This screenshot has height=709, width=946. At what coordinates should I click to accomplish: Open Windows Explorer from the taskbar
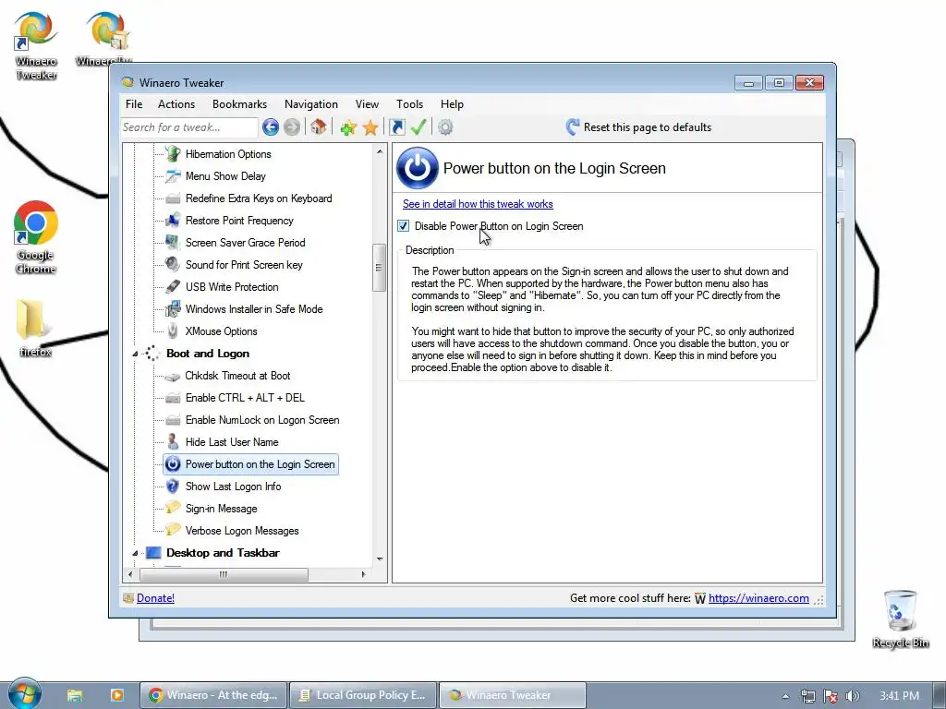[74, 695]
